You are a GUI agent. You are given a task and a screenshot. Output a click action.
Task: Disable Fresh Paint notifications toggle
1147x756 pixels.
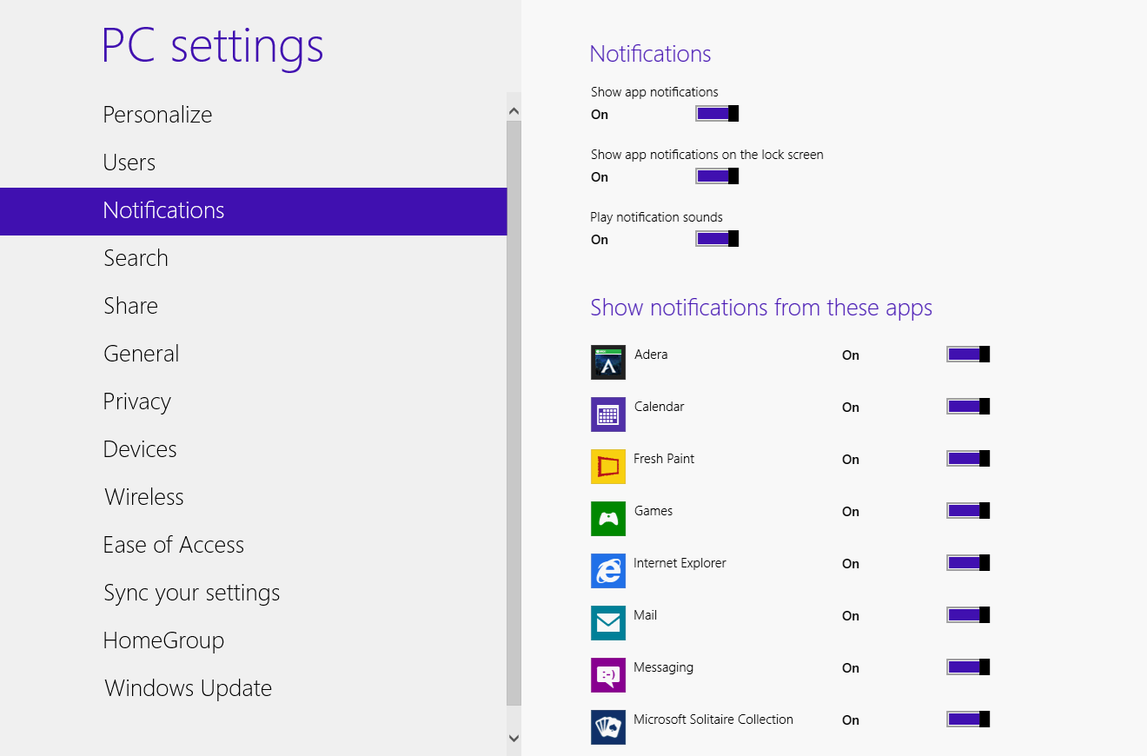pyautogui.click(x=968, y=459)
